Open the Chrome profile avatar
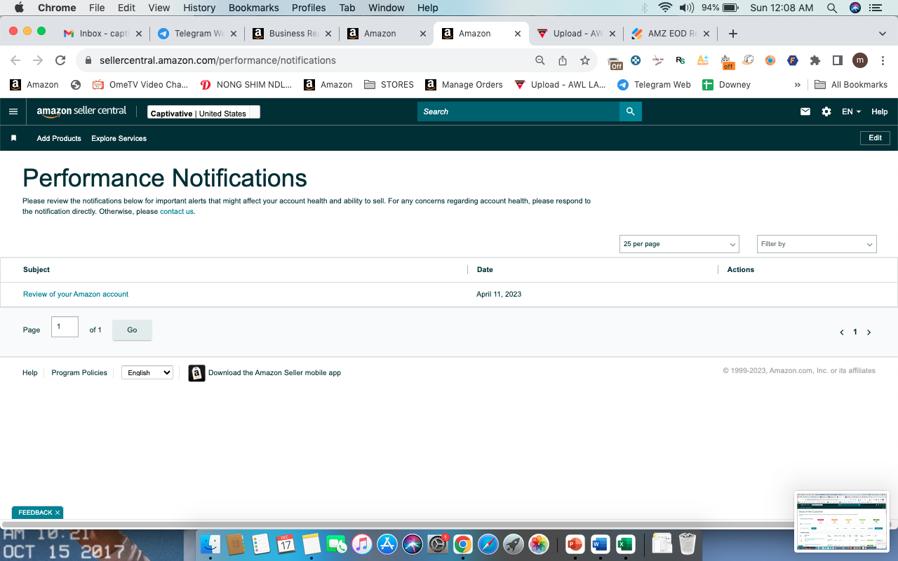 point(860,60)
